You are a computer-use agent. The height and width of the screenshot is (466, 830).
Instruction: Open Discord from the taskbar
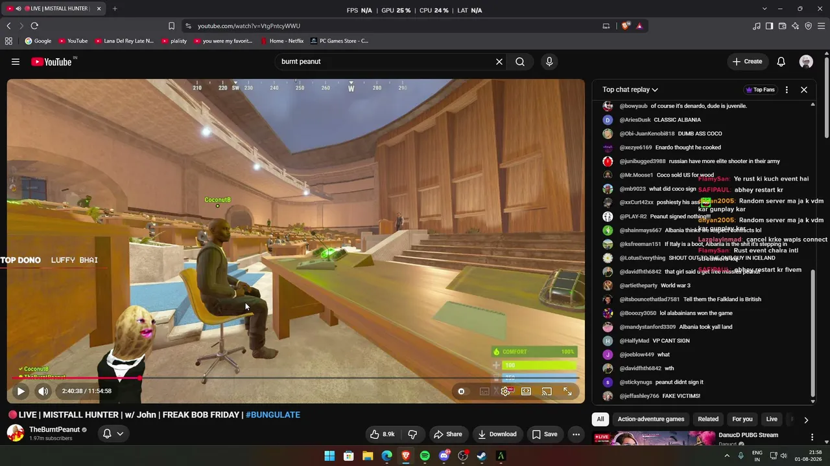(444, 456)
